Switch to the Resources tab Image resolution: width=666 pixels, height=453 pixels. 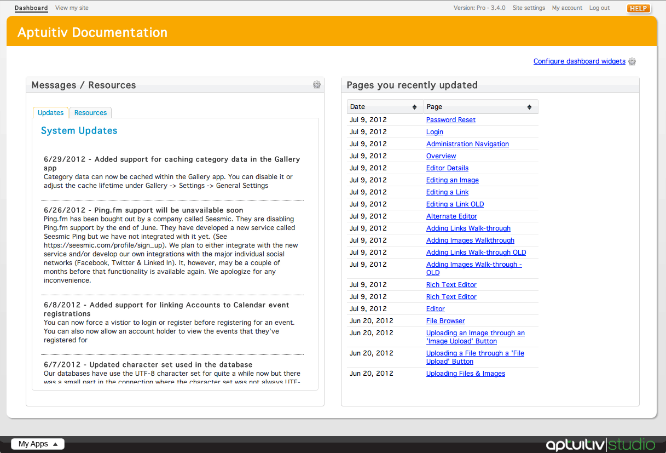pos(90,113)
